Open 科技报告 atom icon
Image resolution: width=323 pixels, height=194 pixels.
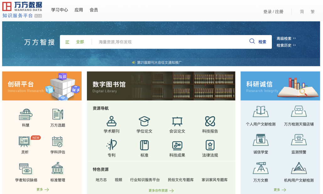point(210,121)
